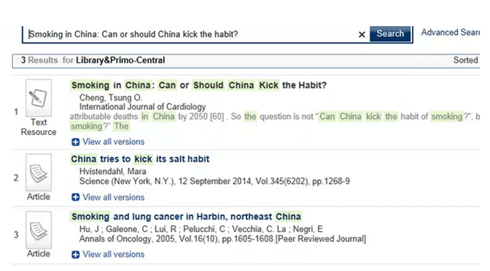Open the Advanced Search link
This screenshot has height=271, width=490.
click(x=450, y=33)
